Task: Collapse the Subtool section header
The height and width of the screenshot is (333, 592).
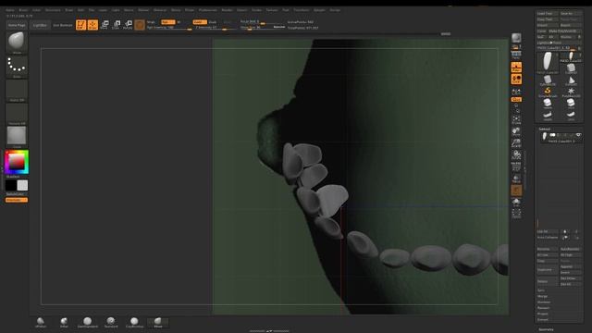Action: (545, 129)
